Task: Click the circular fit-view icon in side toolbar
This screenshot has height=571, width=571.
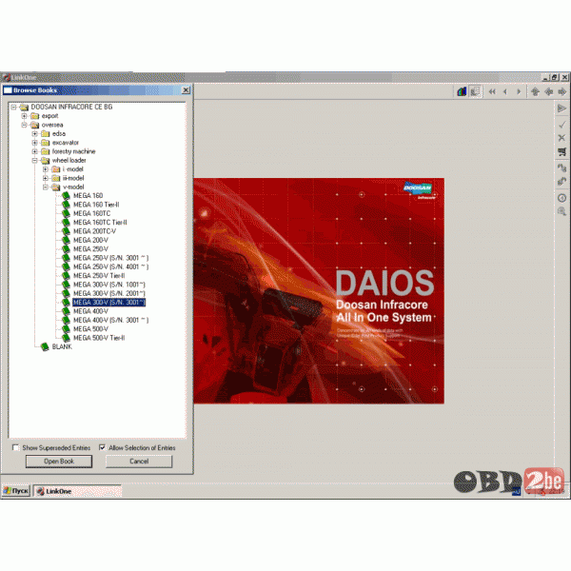Action: (x=561, y=198)
